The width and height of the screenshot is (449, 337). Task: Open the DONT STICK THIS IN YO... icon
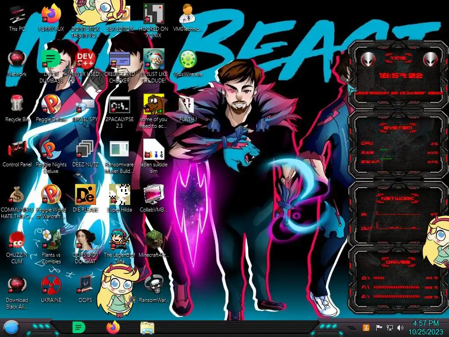(x=86, y=21)
